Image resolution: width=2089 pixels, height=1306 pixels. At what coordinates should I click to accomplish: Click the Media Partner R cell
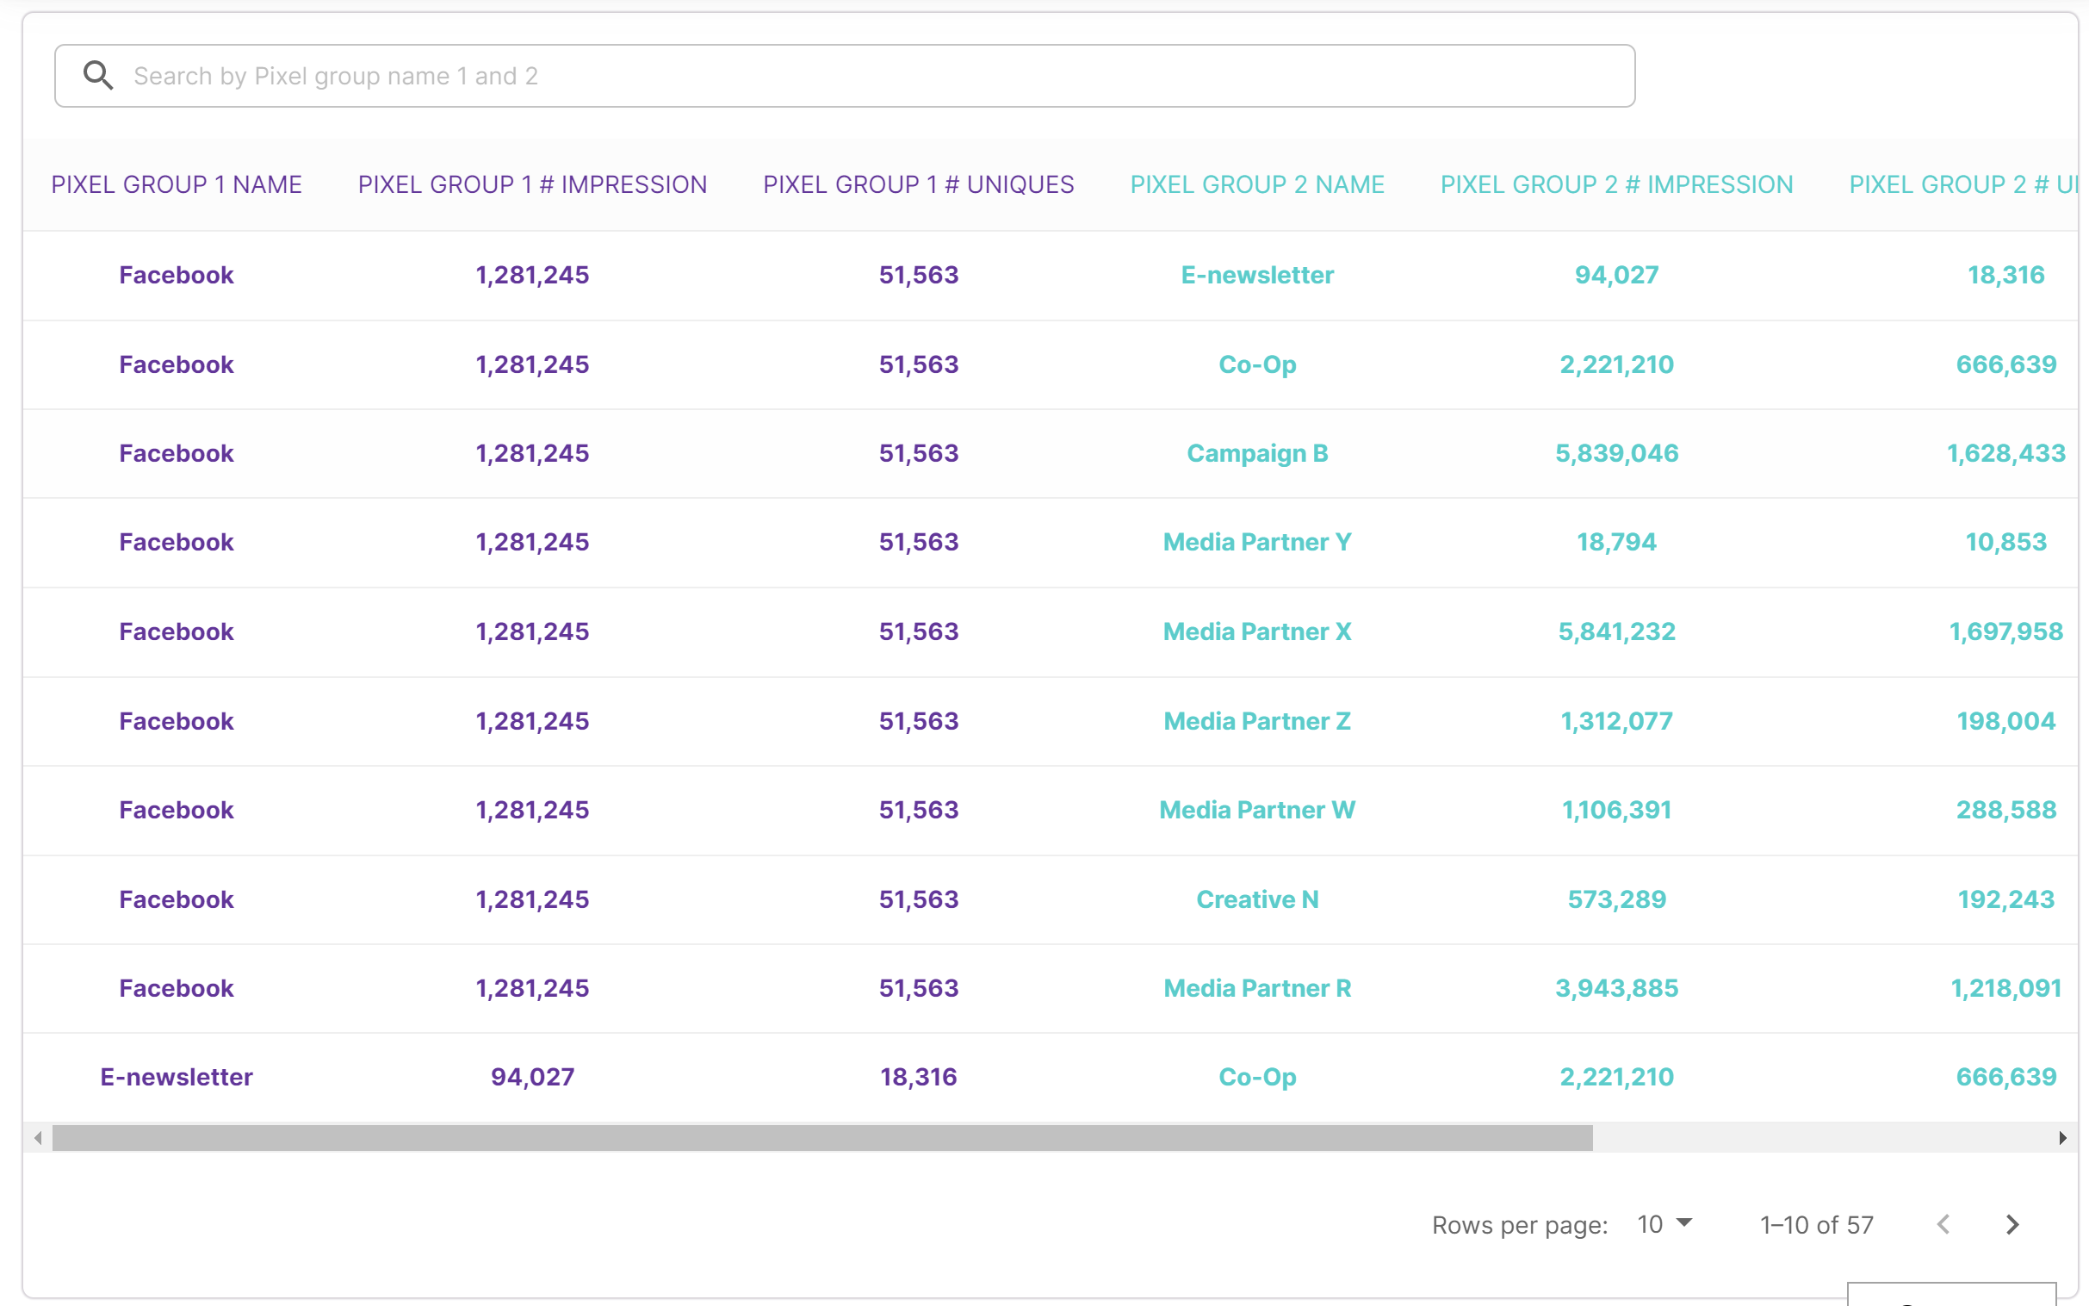pyautogui.click(x=1257, y=988)
